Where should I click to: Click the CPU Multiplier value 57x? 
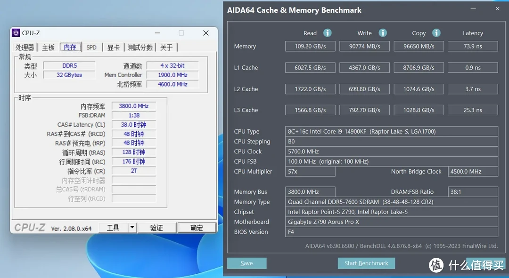(x=310, y=171)
